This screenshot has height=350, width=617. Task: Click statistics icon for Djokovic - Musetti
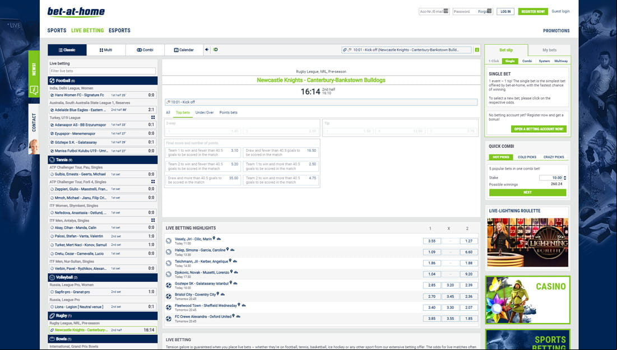236,272
